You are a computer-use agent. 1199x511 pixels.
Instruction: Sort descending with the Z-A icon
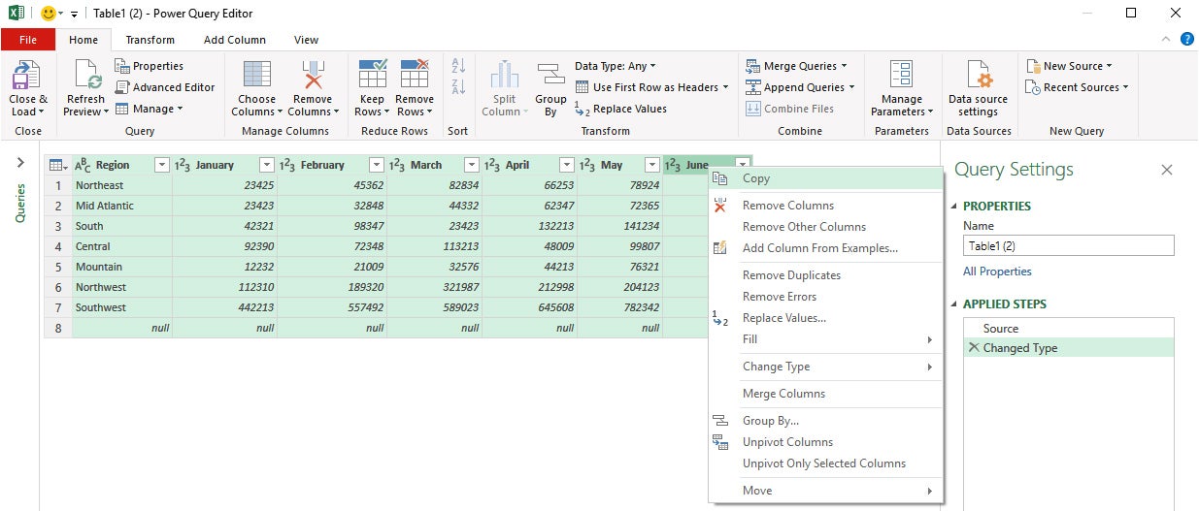459,87
